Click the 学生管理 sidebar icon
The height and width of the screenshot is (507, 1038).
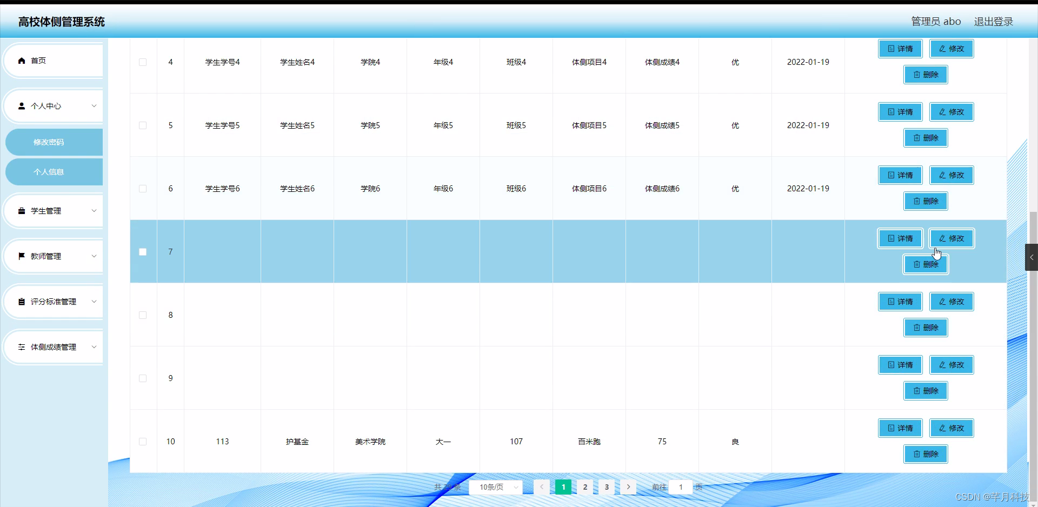click(22, 211)
